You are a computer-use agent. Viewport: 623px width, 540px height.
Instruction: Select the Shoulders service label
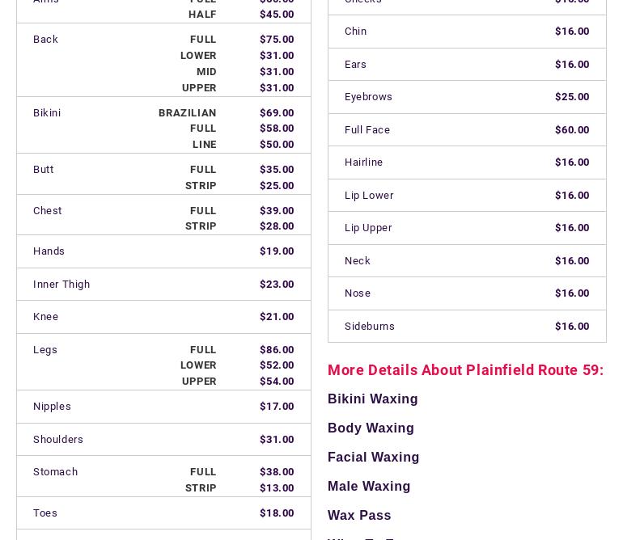58,439
